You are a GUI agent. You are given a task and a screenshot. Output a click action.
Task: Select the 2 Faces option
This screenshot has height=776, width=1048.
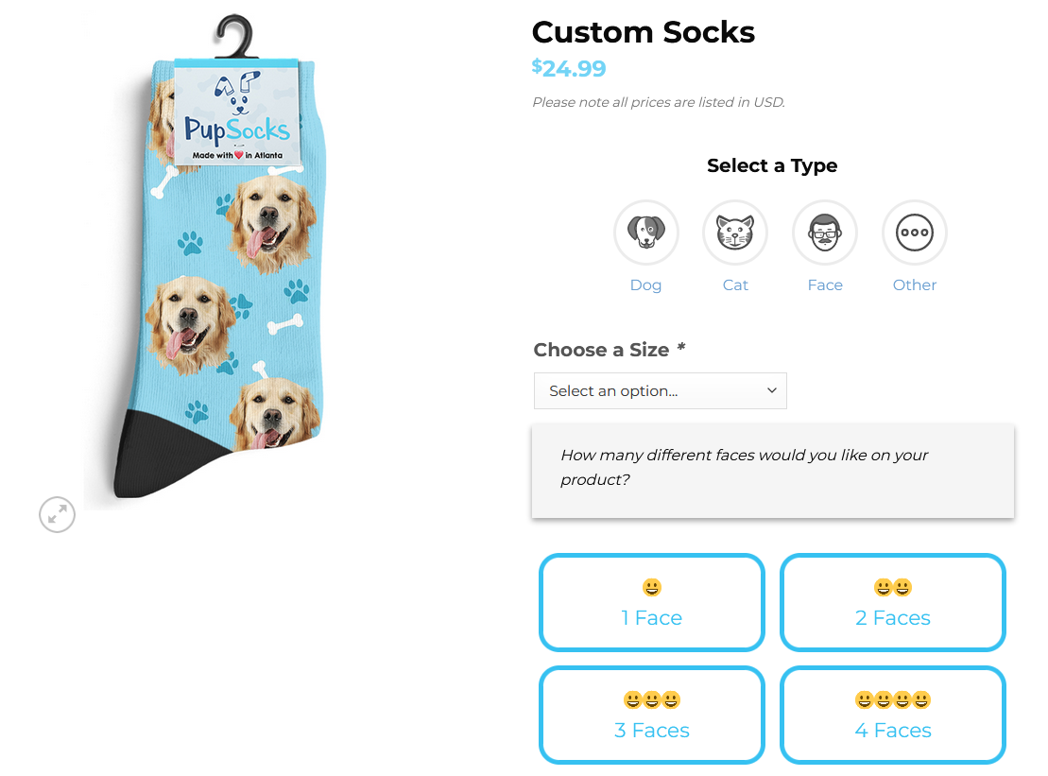click(893, 602)
